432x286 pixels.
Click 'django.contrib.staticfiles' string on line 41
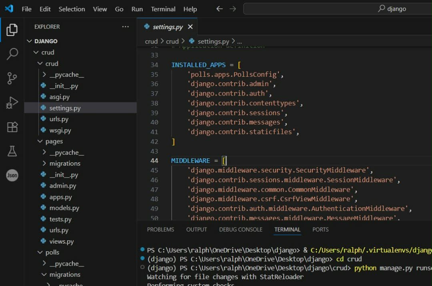(241, 132)
